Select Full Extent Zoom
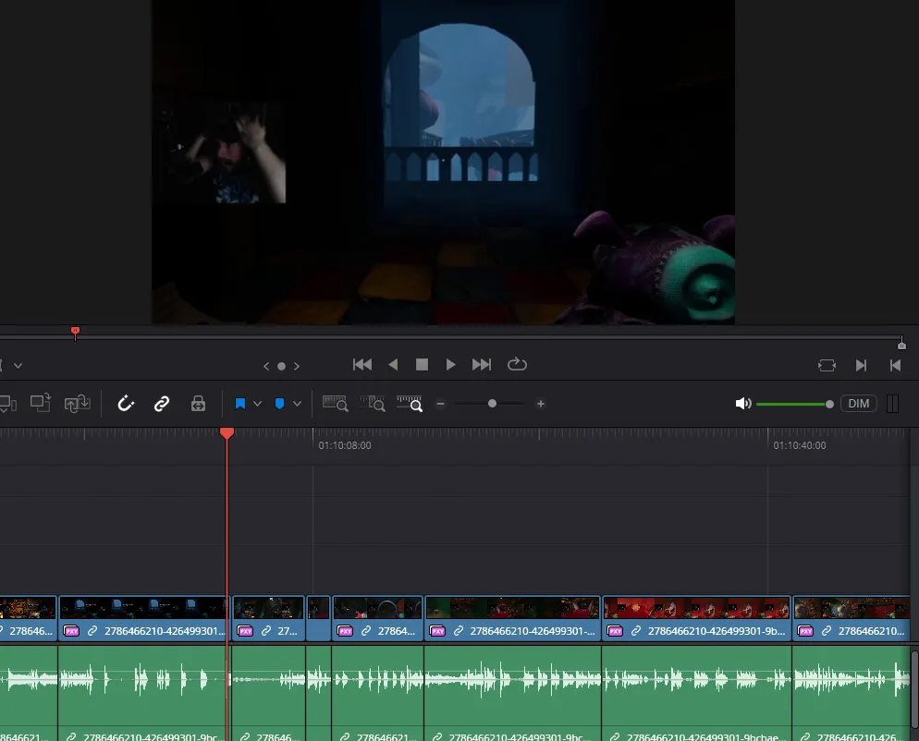 click(x=336, y=404)
